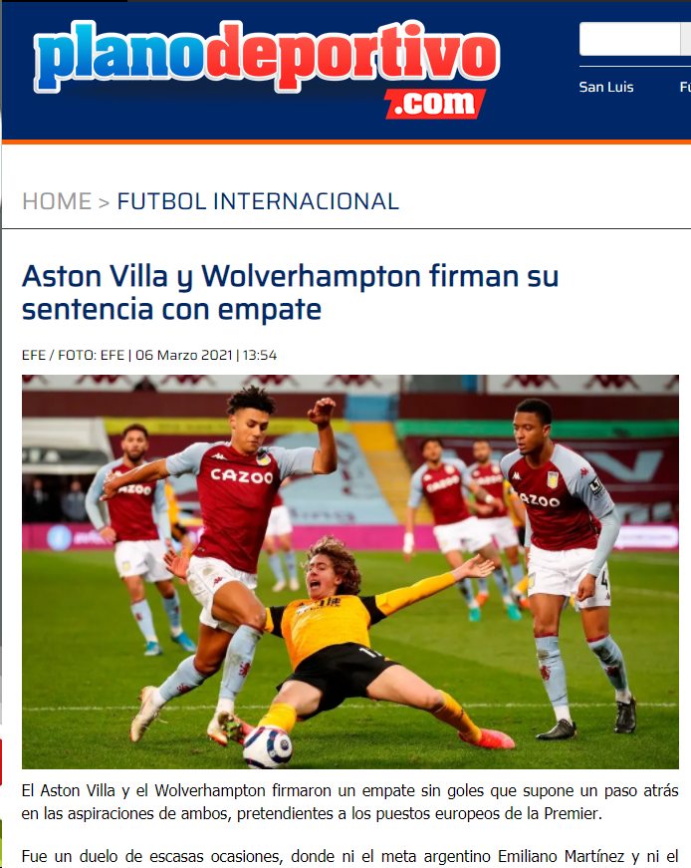Click the planodeportivo.com logo
Image resolution: width=691 pixels, height=868 pixels.
pyautogui.click(x=267, y=68)
